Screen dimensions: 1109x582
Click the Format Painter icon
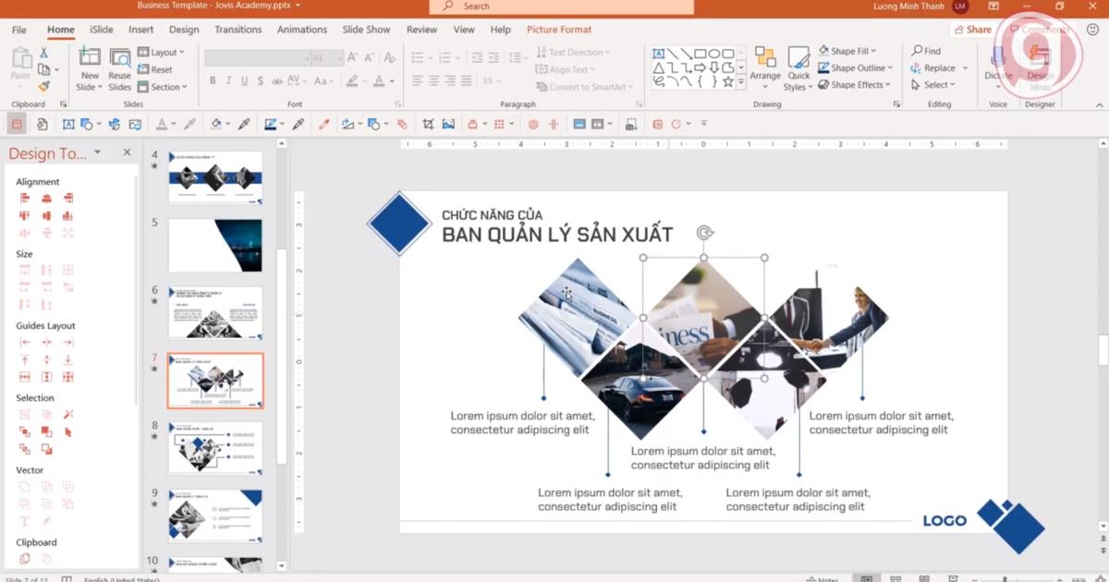43,86
